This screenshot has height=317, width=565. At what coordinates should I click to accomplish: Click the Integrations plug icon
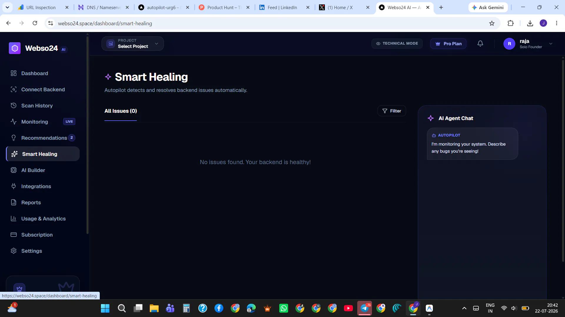[x=14, y=186]
